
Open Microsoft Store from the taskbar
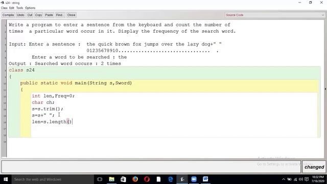pyautogui.click(x=123, y=179)
